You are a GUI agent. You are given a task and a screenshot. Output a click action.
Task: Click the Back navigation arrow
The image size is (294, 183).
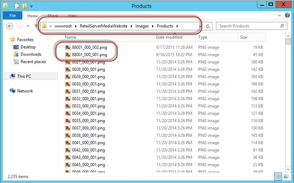[10, 26]
